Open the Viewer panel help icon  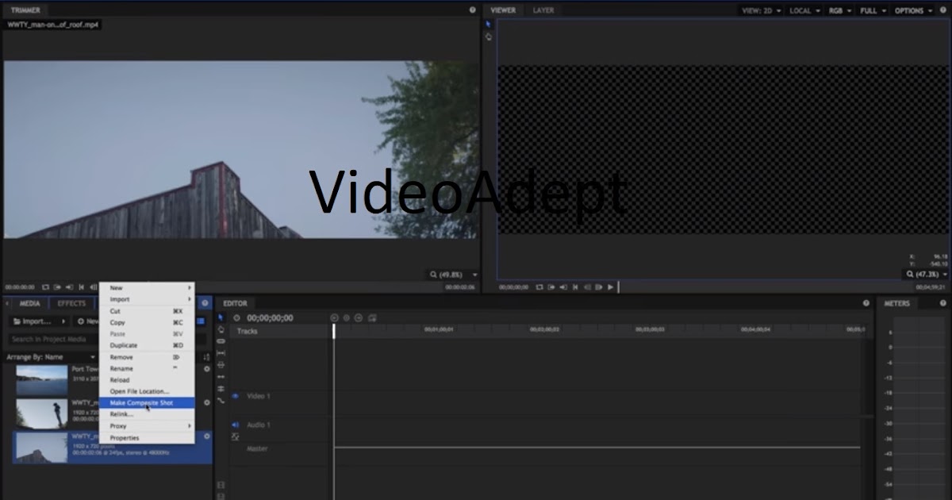944,10
